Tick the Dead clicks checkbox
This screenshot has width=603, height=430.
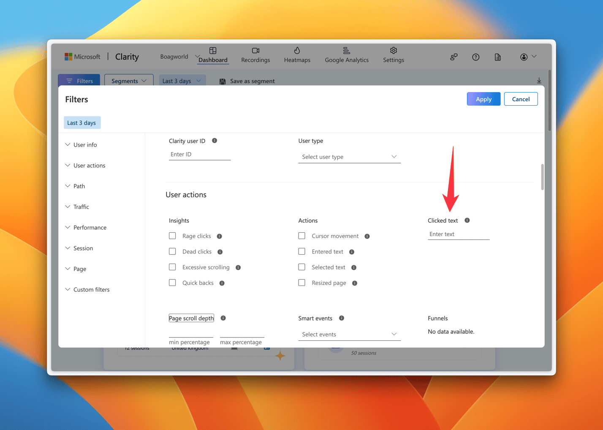pos(172,251)
